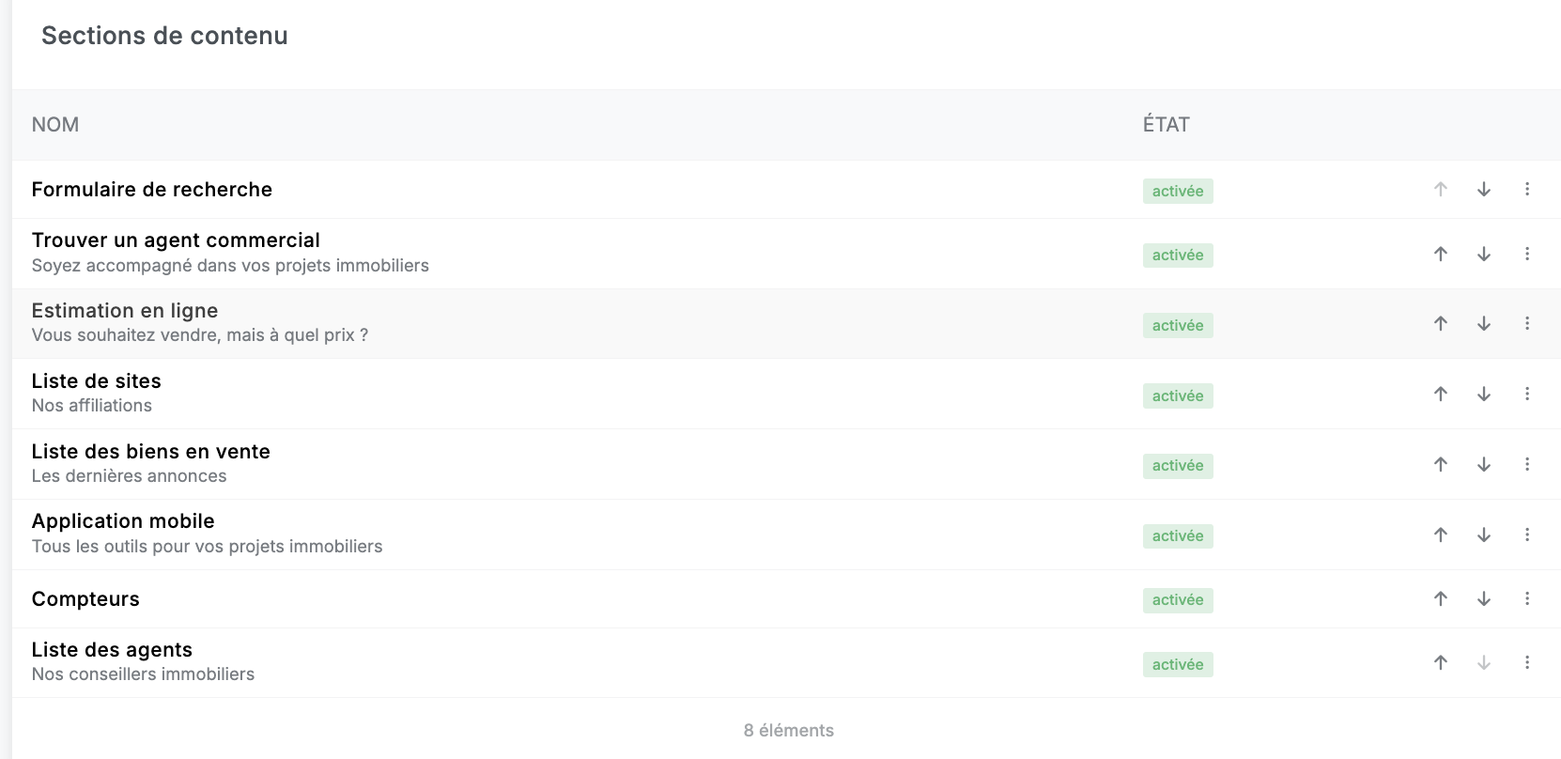
Task: Click activée badge on Compteurs row
Action: click(1178, 600)
